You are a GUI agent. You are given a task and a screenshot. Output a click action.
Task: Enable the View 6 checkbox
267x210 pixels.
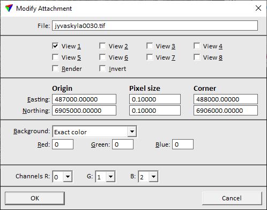point(102,57)
